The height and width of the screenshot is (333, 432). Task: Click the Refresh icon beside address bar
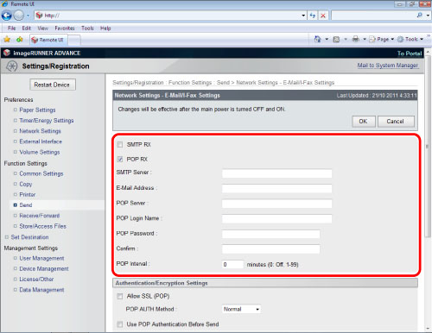[313, 16]
